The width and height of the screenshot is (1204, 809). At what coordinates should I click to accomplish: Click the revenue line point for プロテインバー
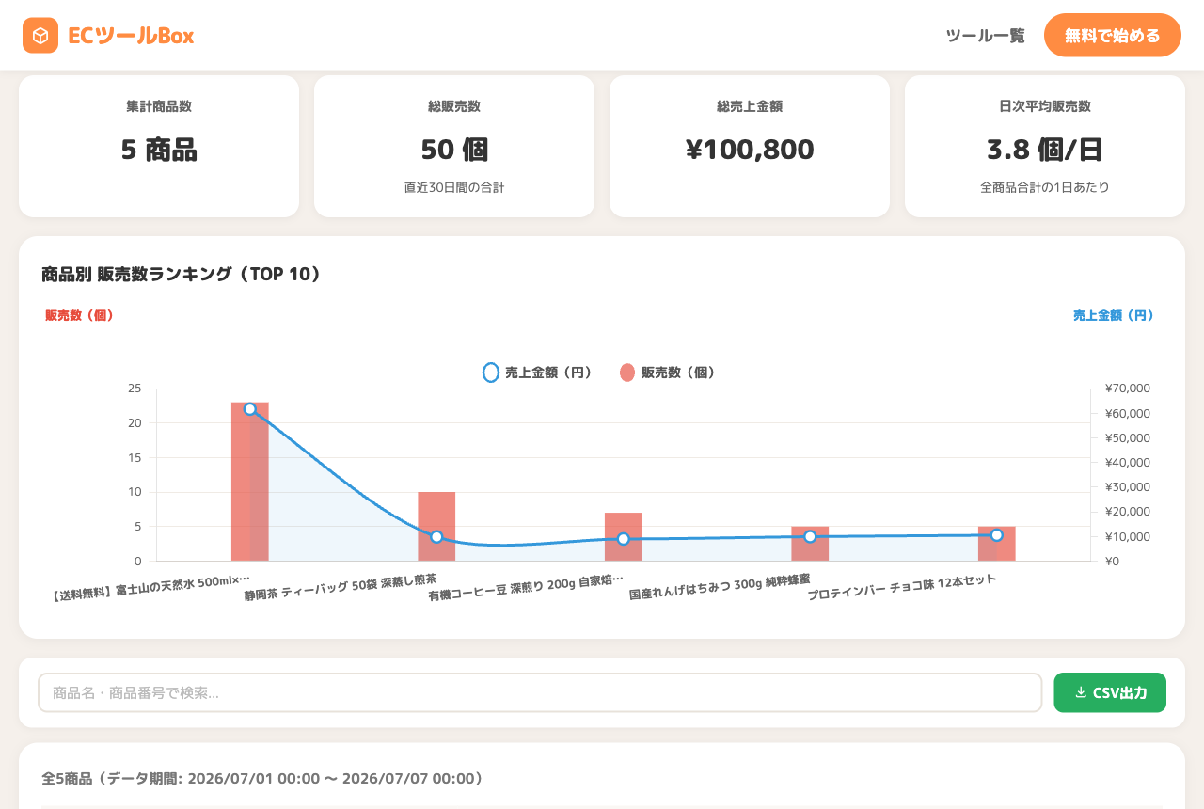997,535
